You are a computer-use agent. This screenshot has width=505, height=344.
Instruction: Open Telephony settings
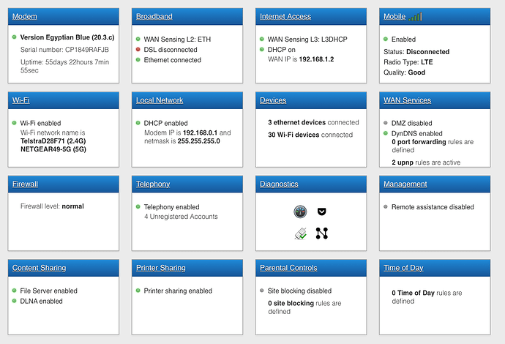[x=153, y=184]
